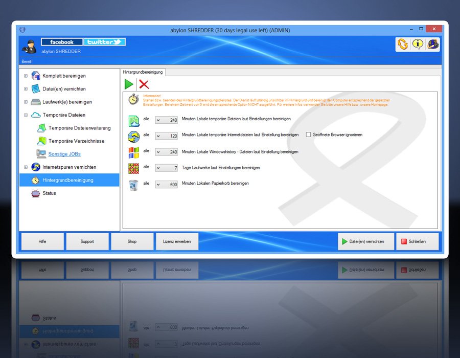The height and width of the screenshot is (358, 460).
Task: Open dropdown for Papierkorb minutes interval
Action: coord(158,184)
